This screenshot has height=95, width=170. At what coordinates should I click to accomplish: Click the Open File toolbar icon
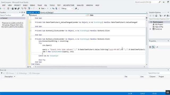point(13,8)
